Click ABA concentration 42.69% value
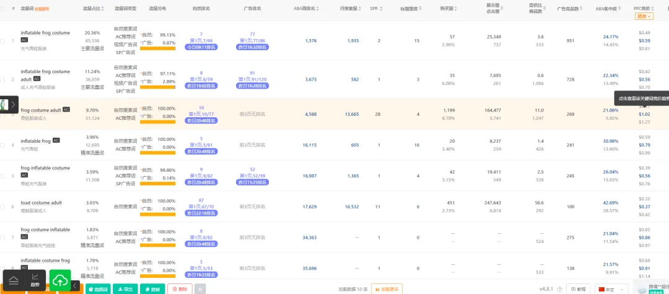669x294 pixels. point(611,203)
